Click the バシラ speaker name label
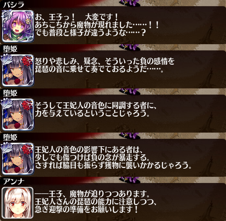 pos(14,5)
